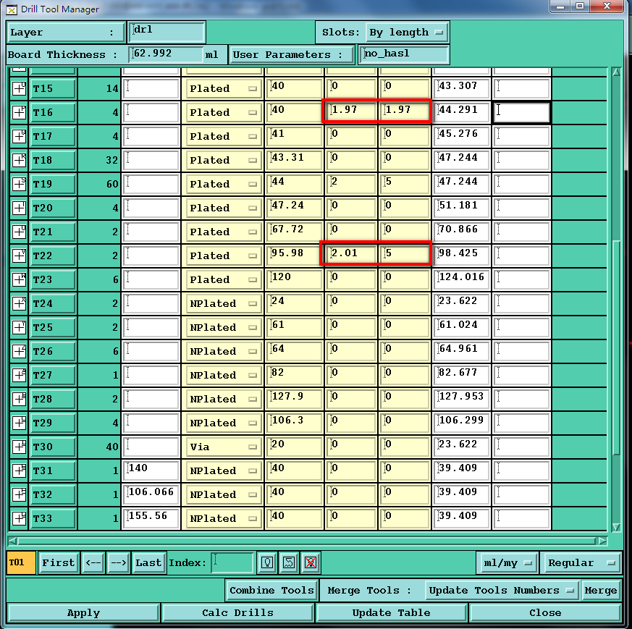Click the Update Table button
This screenshot has width=632, height=629.
tap(392, 612)
